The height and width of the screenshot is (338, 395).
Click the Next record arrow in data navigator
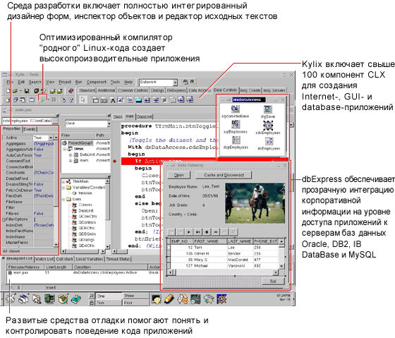pyautogui.click(x=189, y=232)
